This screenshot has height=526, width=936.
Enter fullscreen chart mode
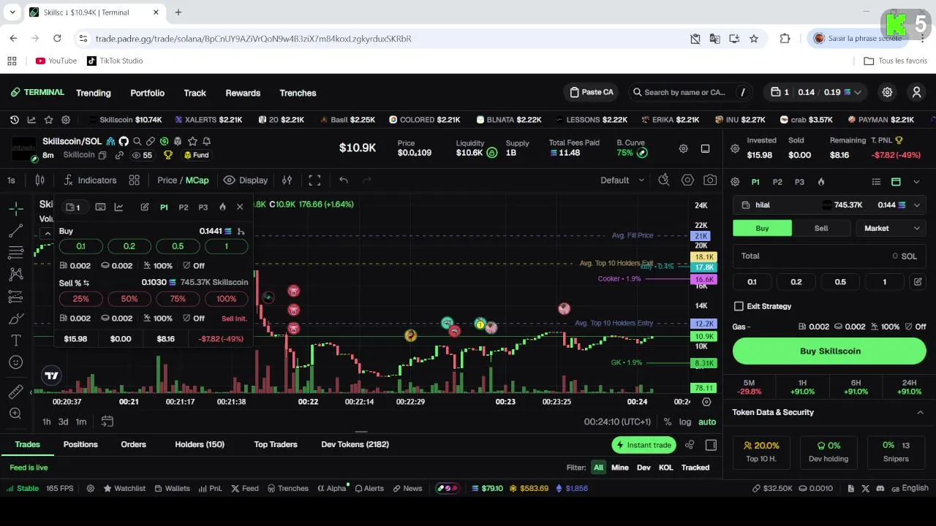(x=314, y=180)
